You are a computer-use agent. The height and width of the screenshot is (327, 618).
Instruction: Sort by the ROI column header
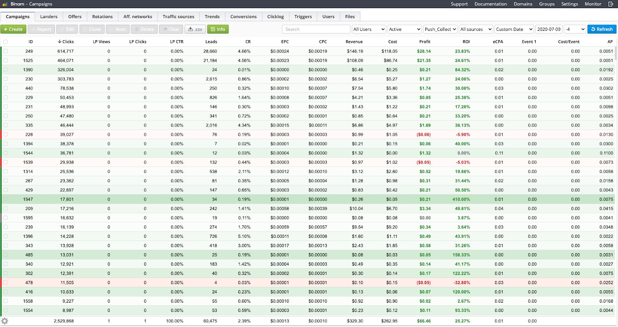pyautogui.click(x=466, y=42)
